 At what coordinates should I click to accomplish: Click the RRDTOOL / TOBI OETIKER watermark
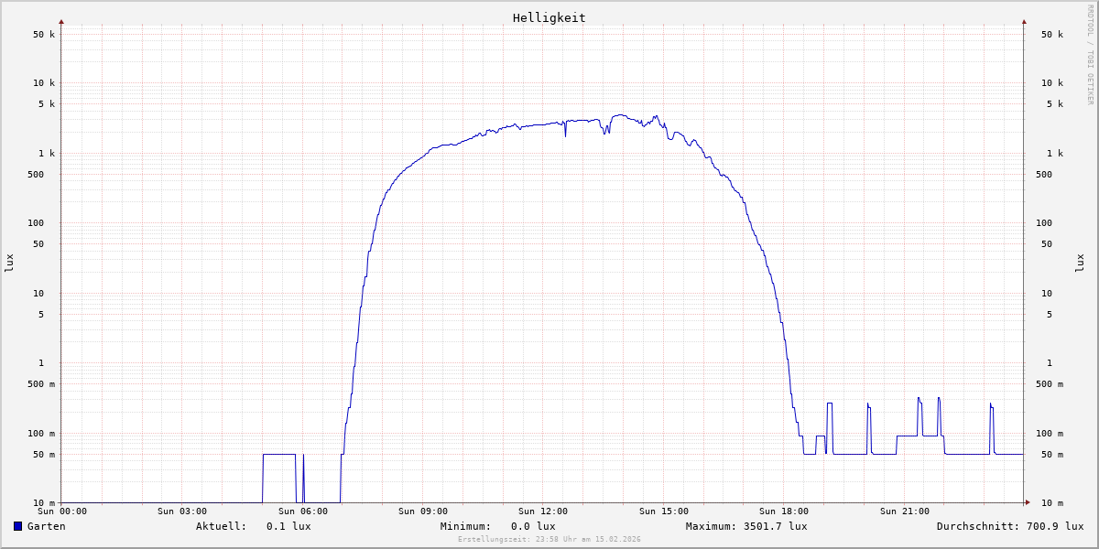coord(1090,55)
